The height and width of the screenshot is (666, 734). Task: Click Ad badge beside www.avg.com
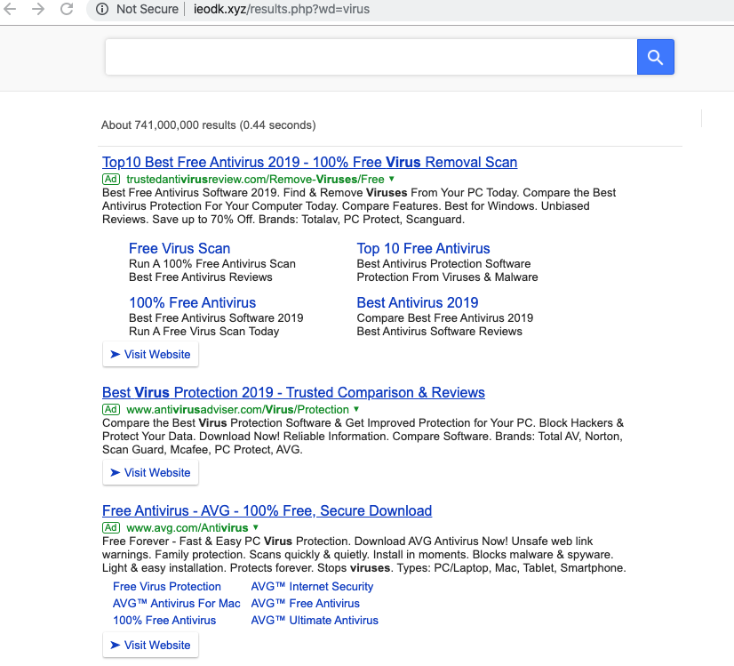coord(111,527)
